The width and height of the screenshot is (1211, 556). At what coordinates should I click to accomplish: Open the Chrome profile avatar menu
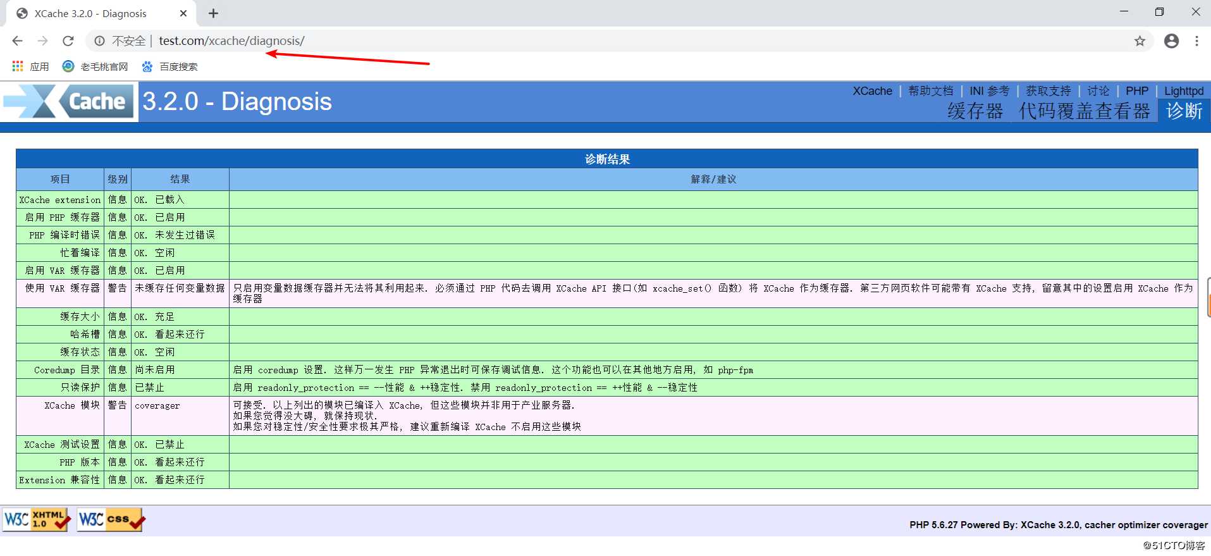pos(1172,40)
